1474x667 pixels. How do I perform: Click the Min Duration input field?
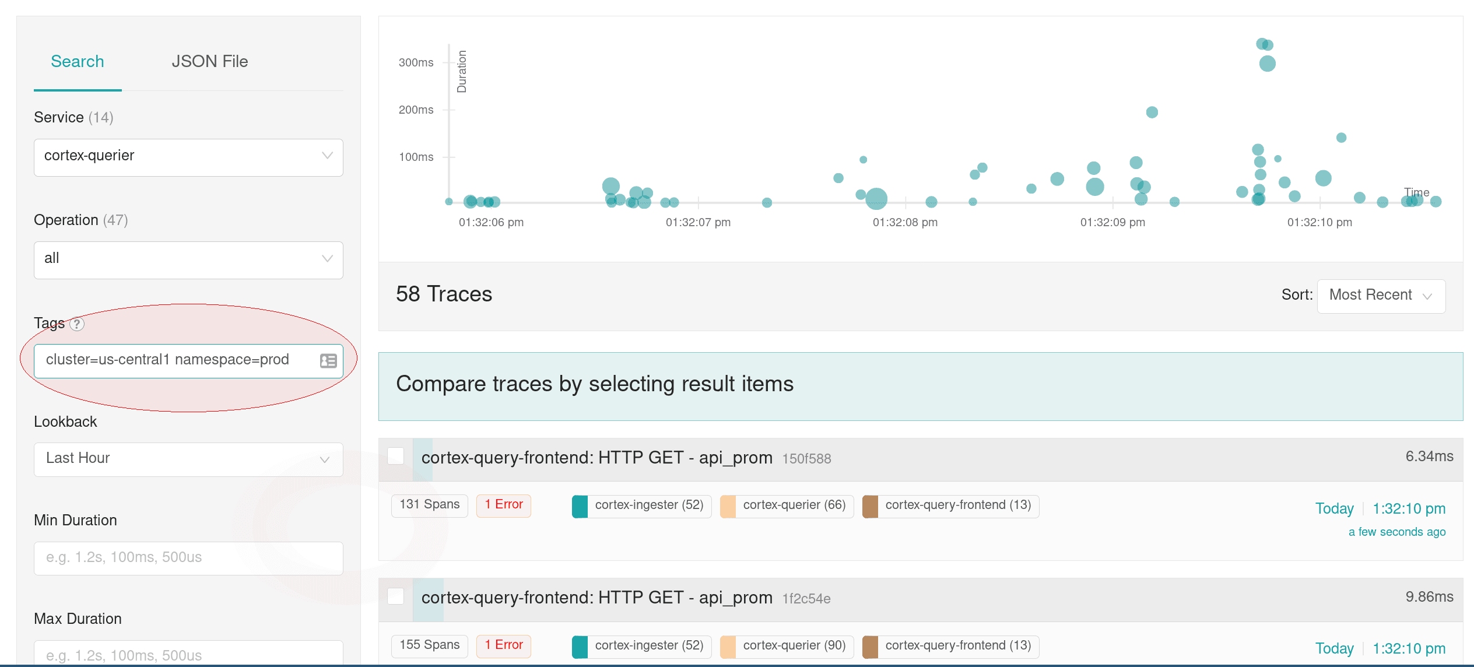pos(188,558)
